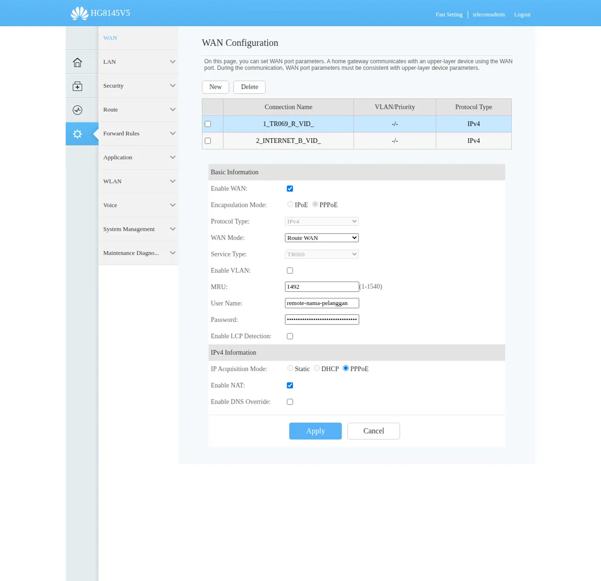Expand the System Management menu
601x581 pixels.
138,229
